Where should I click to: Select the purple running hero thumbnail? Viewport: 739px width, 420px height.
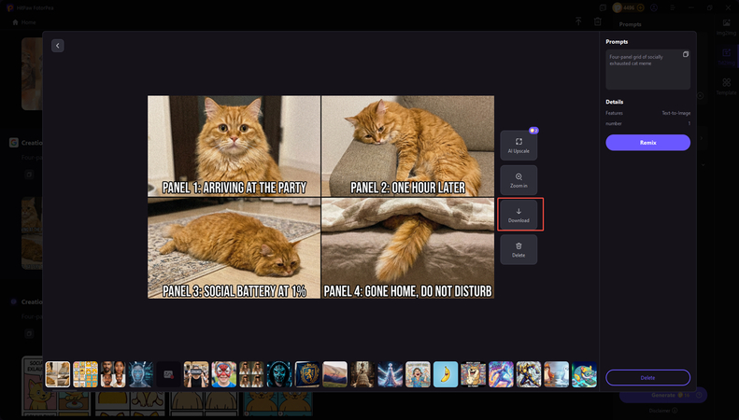click(x=501, y=374)
